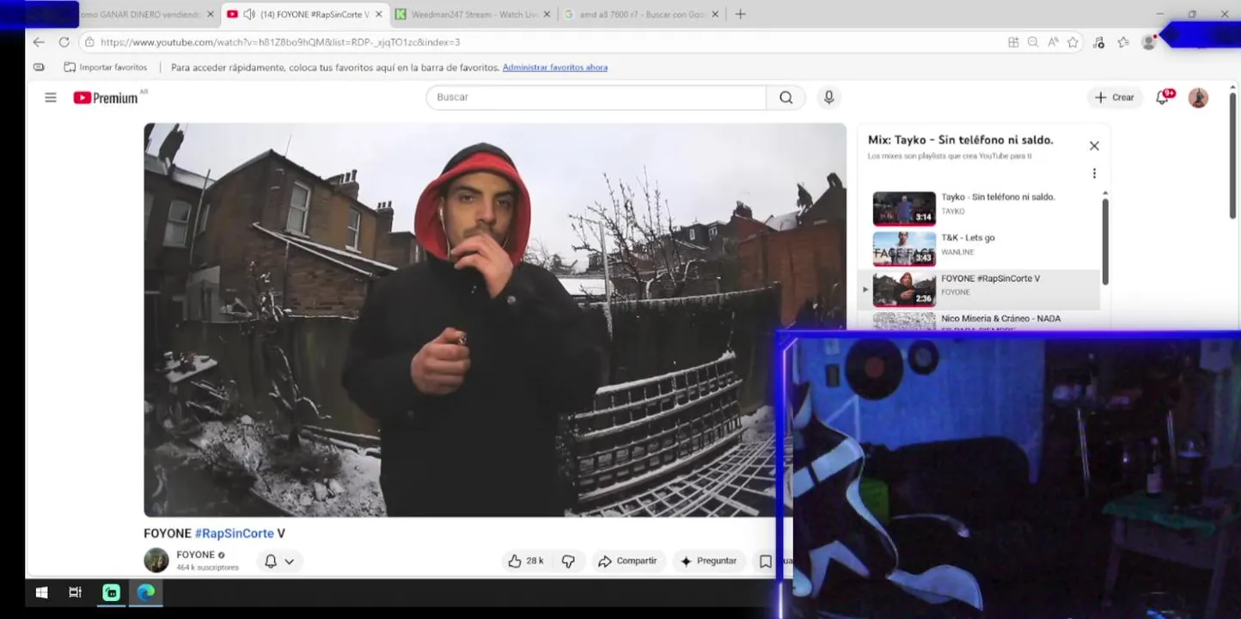This screenshot has height=619, width=1241.
Task: Switch to the amd a8 7600 Google tab
Action: click(642, 14)
